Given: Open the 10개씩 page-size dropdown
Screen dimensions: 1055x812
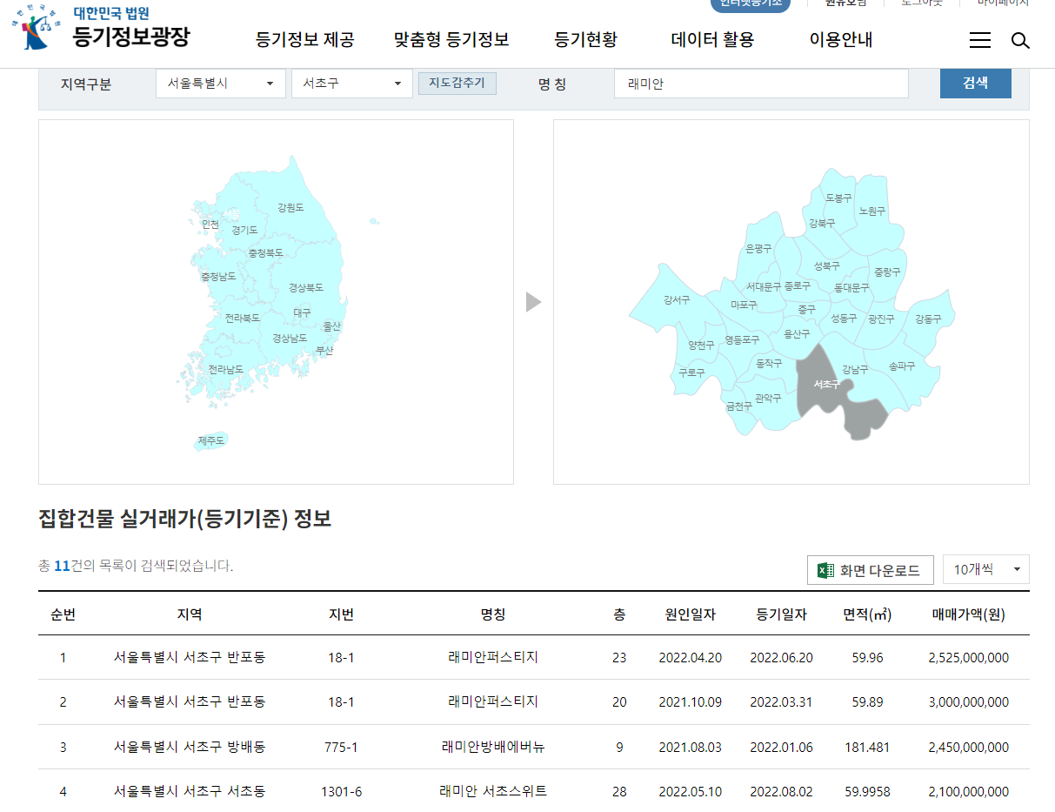Looking at the screenshot, I should [986, 569].
